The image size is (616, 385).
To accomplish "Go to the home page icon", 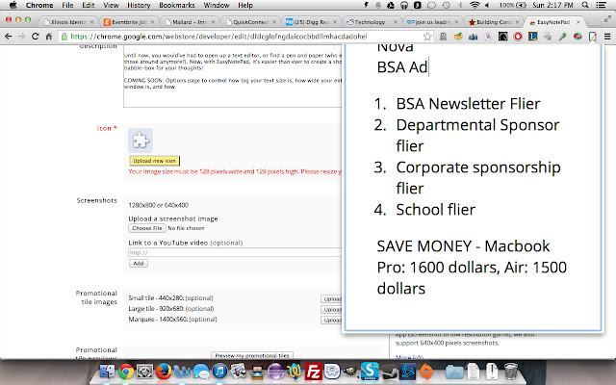I will pyautogui.click(x=49, y=37).
